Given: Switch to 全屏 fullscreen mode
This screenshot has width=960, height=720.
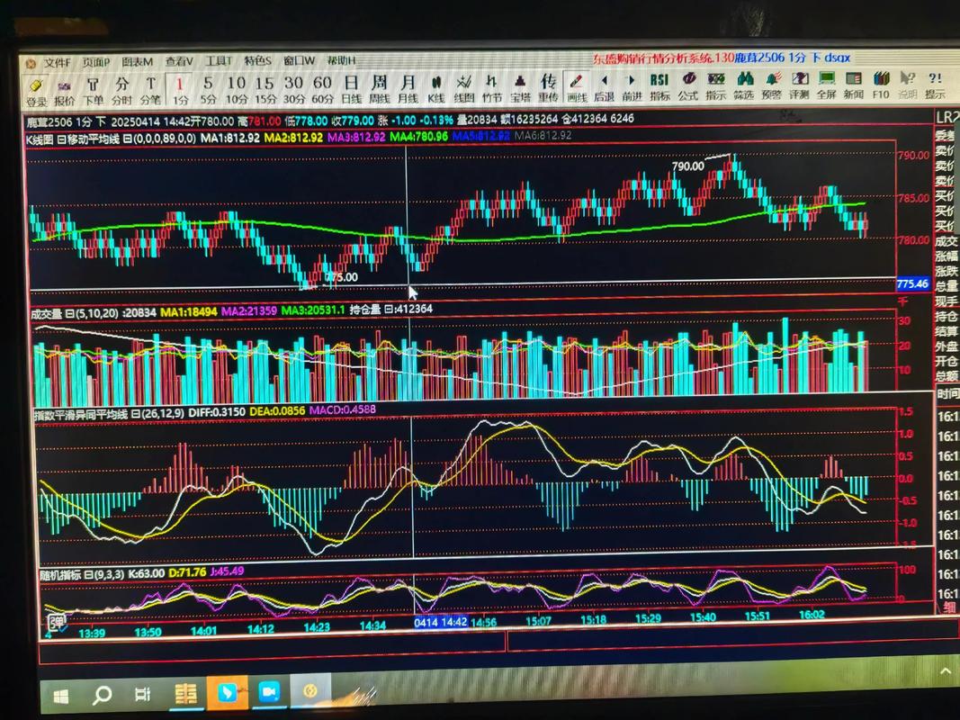Looking at the screenshot, I should click(826, 85).
